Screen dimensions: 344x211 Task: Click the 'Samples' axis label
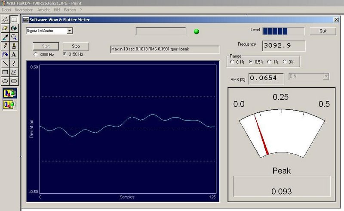127,197
